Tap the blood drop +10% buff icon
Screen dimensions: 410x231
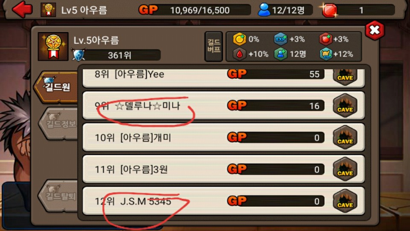[x=239, y=54]
